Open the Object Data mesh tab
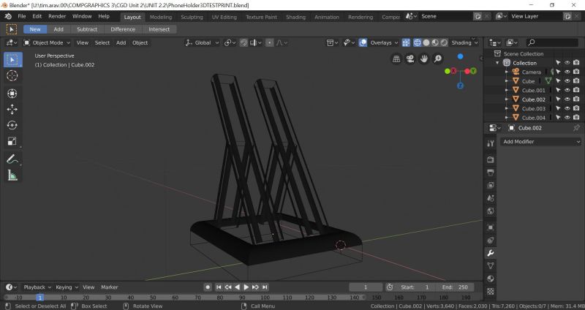 (491, 266)
